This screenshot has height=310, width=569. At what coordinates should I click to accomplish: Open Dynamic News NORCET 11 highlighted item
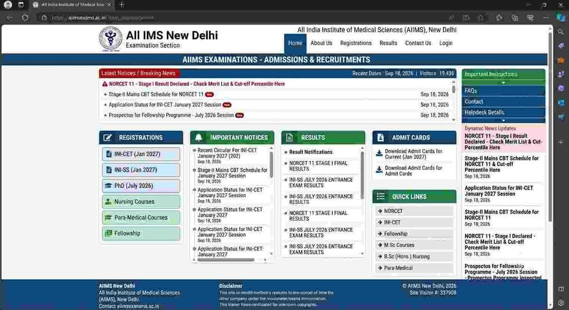pos(503,142)
